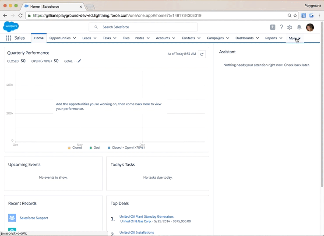The height and width of the screenshot is (236, 324).
Task: Switch to the Leads tab
Action: [x=87, y=38]
